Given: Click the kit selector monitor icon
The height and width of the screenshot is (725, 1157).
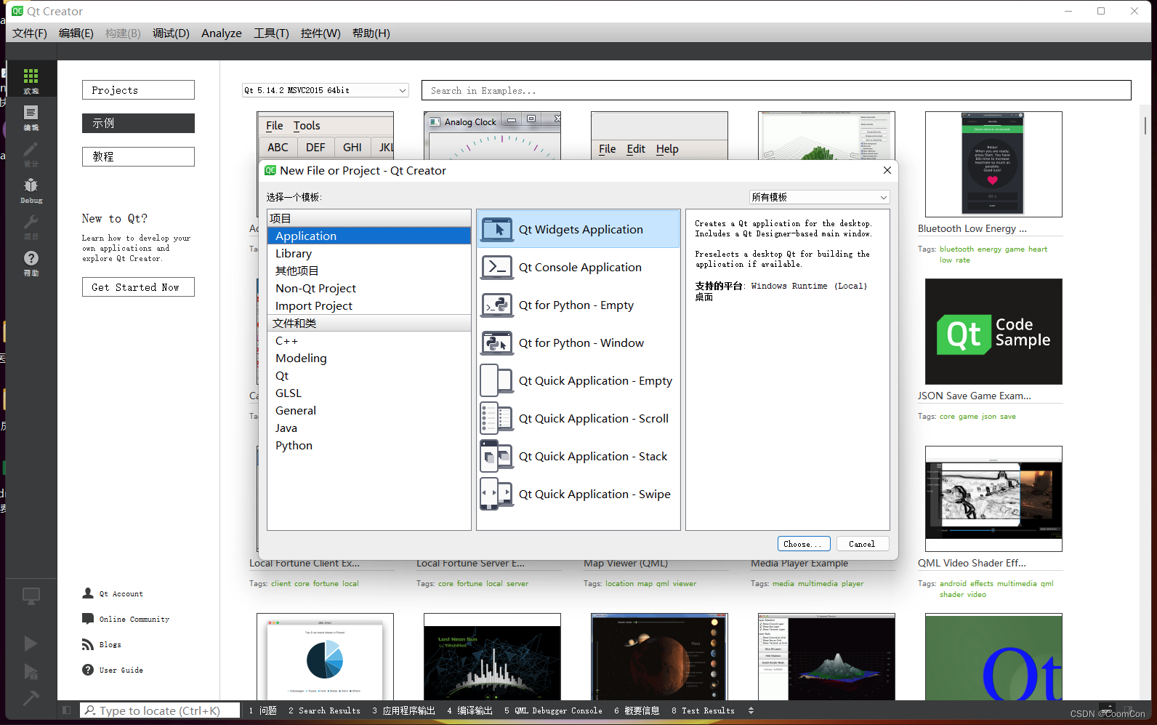Looking at the screenshot, I should click(x=31, y=596).
